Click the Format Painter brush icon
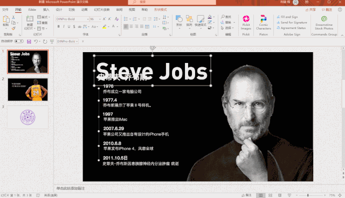Image resolution: width=345 pixels, height=198 pixels. 13,29
